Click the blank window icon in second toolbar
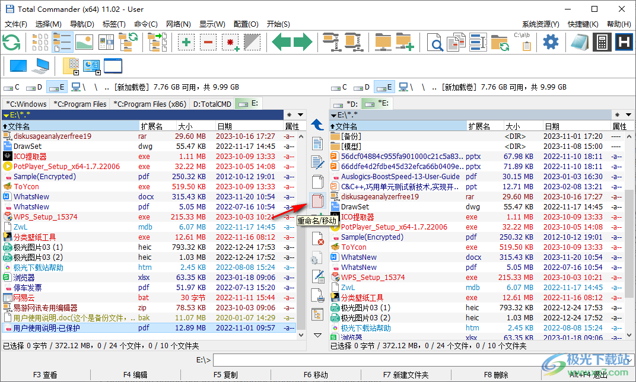Screen dimensions: 636x382 tap(113, 66)
